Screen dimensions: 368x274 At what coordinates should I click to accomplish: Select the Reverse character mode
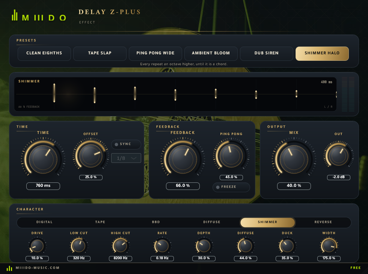(x=323, y=222)
